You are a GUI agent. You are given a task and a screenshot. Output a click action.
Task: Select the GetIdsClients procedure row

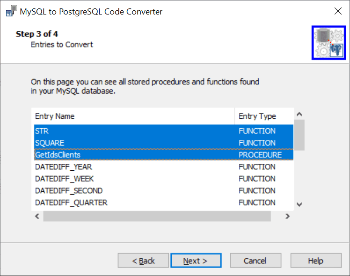pyautogui.click(x=164, y=155)
